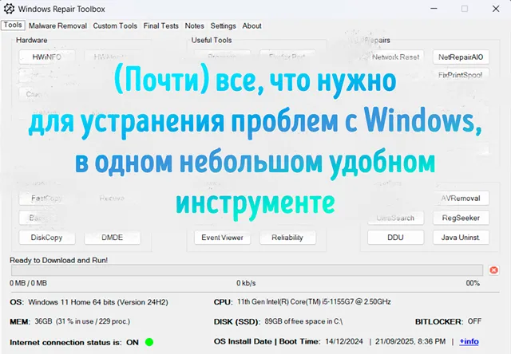Viewport: 511px width, 354px height.
Task: Click the 'Hardware' group label
Action: (x=32, y=41)
